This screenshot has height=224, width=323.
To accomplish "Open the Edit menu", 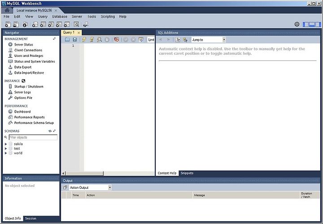I will point(17,17).
